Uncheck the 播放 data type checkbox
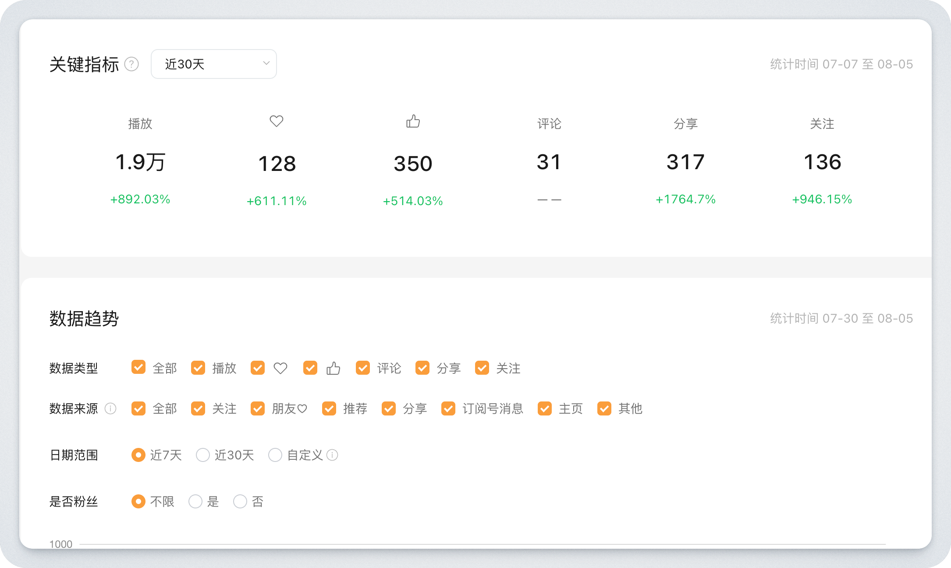 tap(198, 368)
